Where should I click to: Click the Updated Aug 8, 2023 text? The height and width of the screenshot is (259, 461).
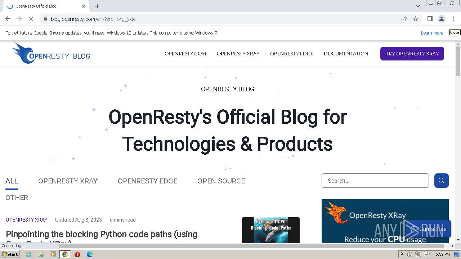pos(78,220)
